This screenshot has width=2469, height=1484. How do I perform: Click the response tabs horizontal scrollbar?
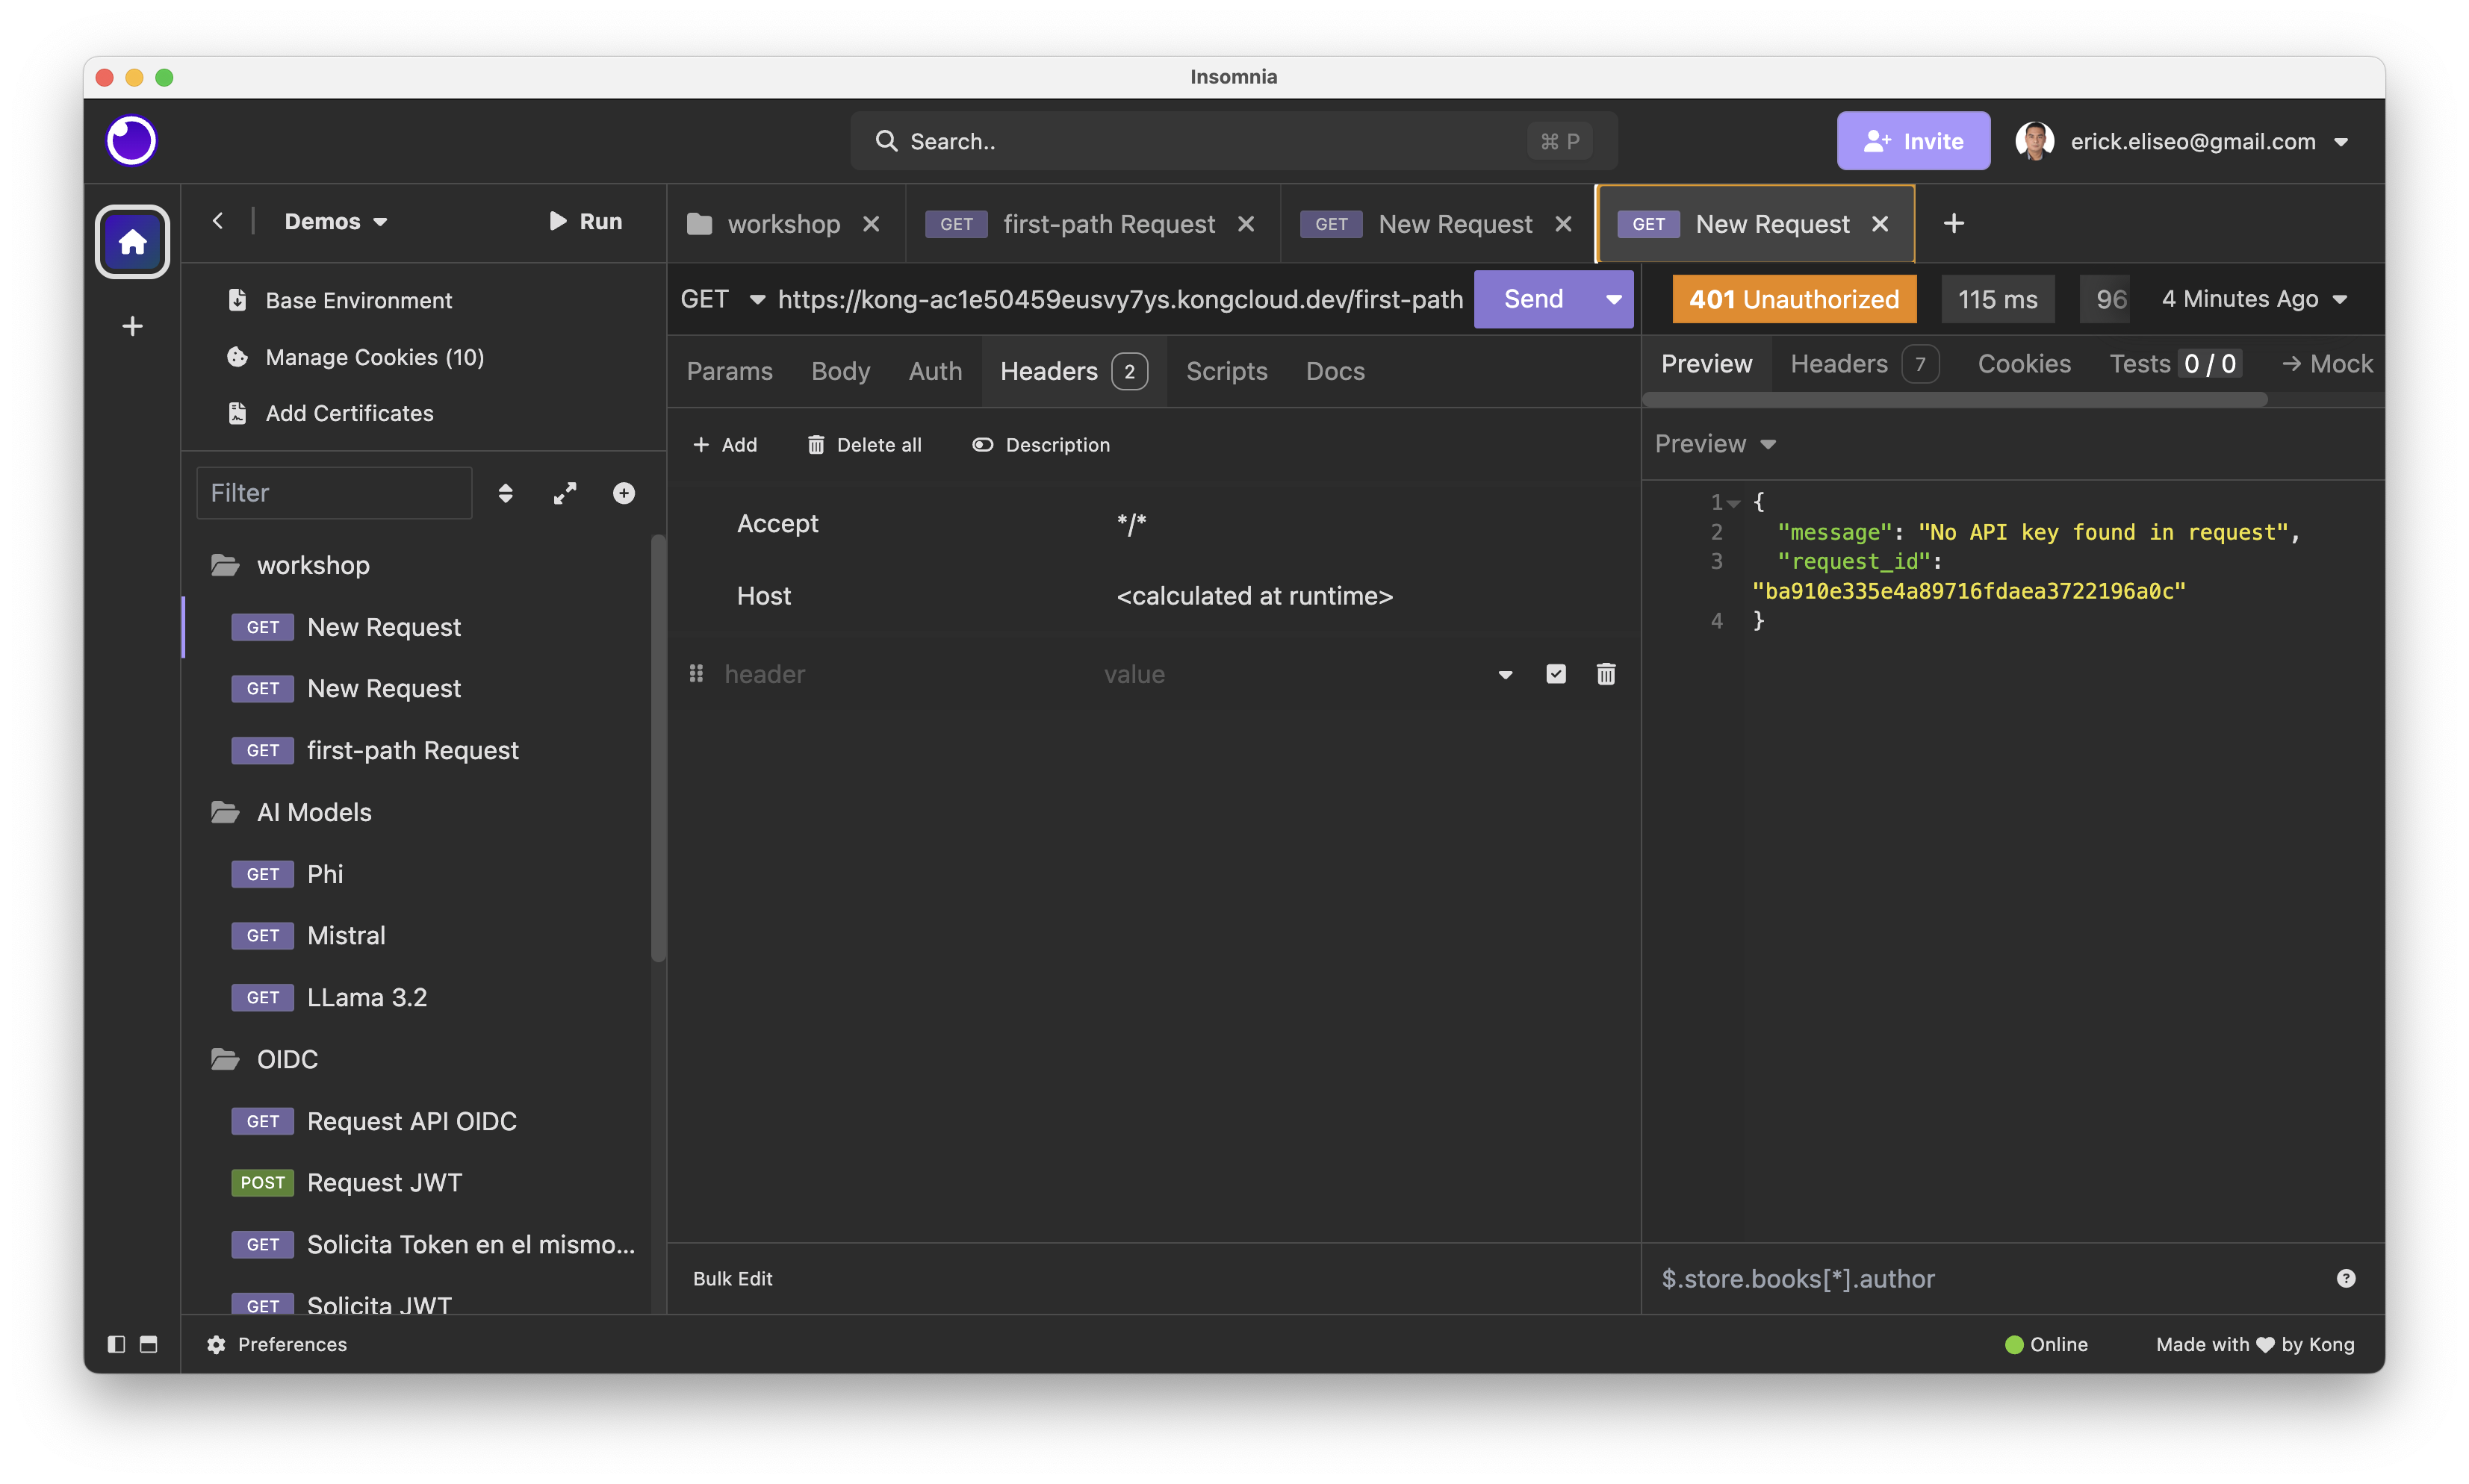1954,399
